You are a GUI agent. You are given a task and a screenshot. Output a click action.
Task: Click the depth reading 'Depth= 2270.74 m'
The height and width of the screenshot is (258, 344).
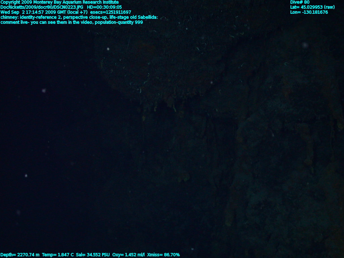click(20, 255)
